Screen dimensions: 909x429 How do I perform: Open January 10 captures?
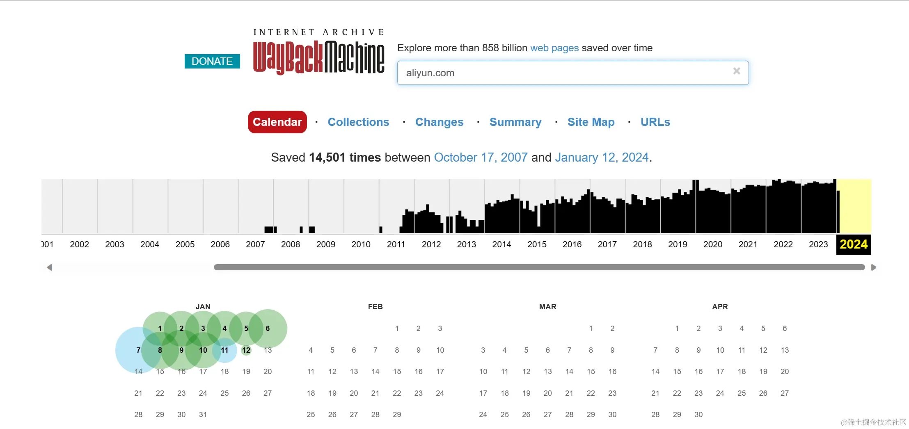203,350
